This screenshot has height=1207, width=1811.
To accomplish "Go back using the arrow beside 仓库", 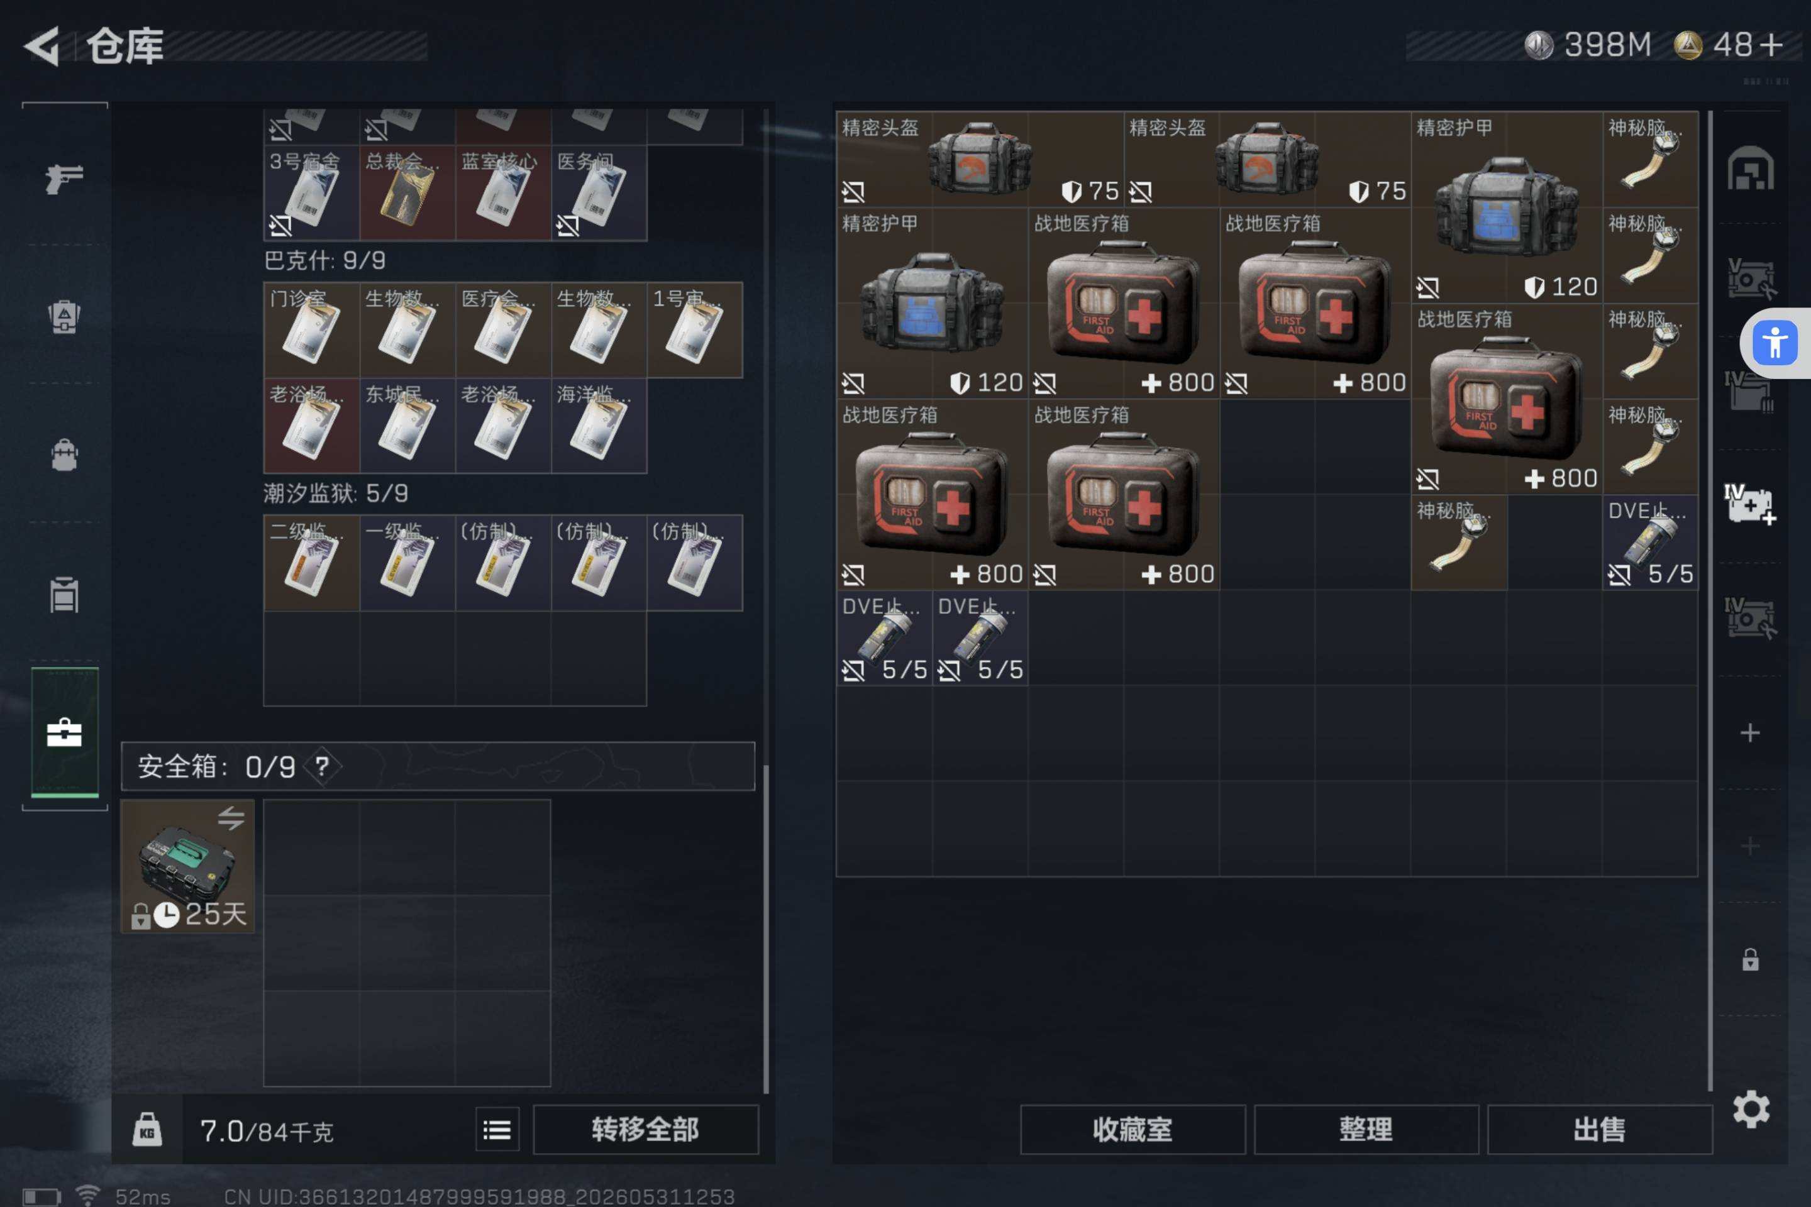I will pos(42,46).
